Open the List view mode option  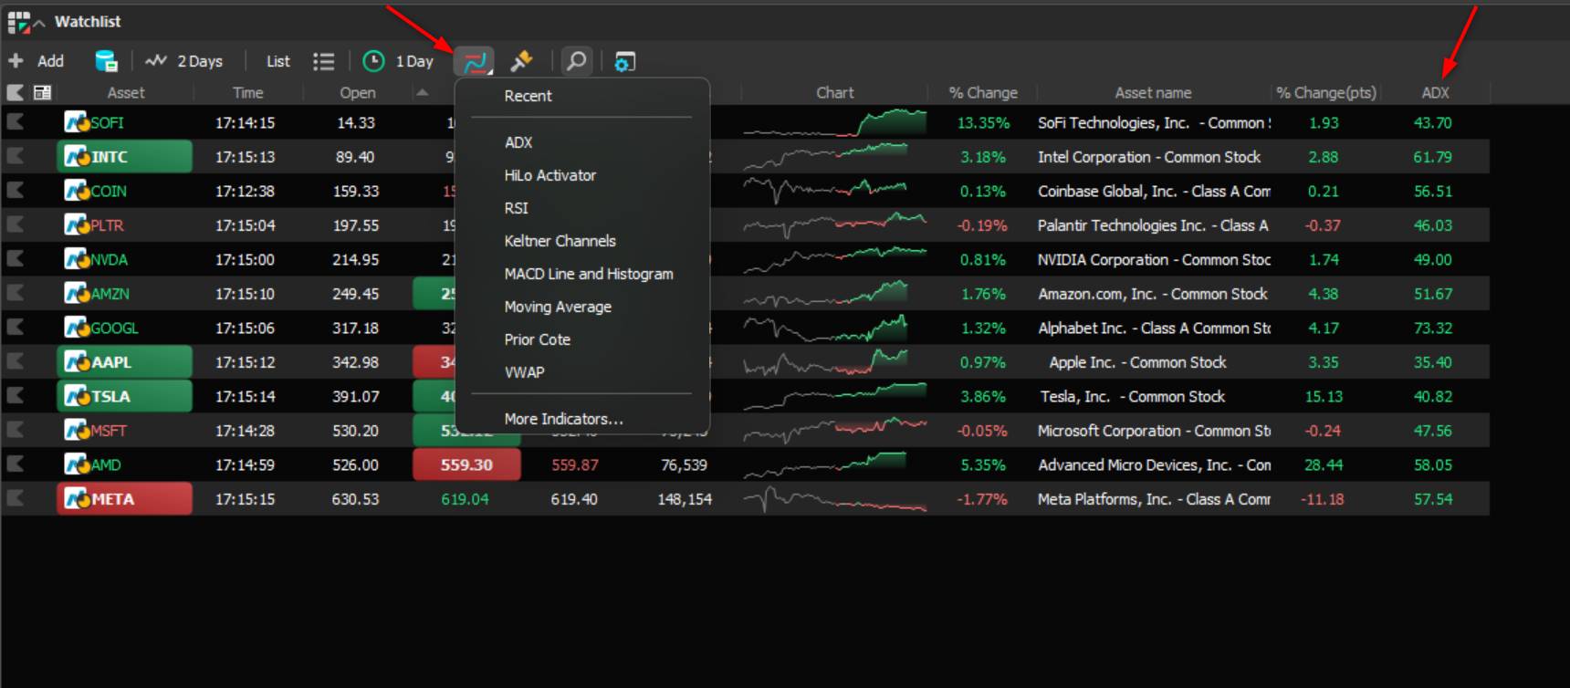pyautogui.click(x=277, y=61)
